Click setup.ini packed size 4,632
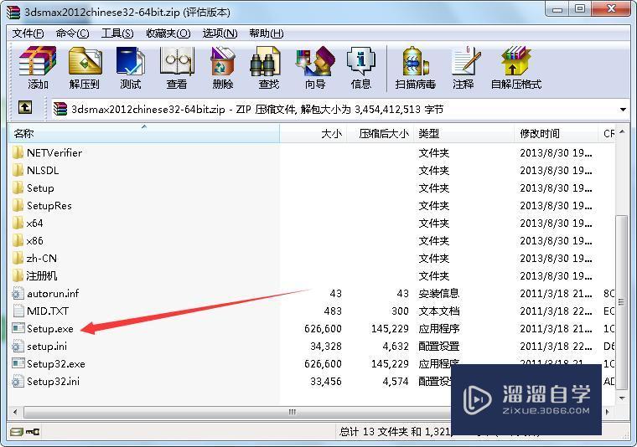The image size is (637, 447). point(396,347)
